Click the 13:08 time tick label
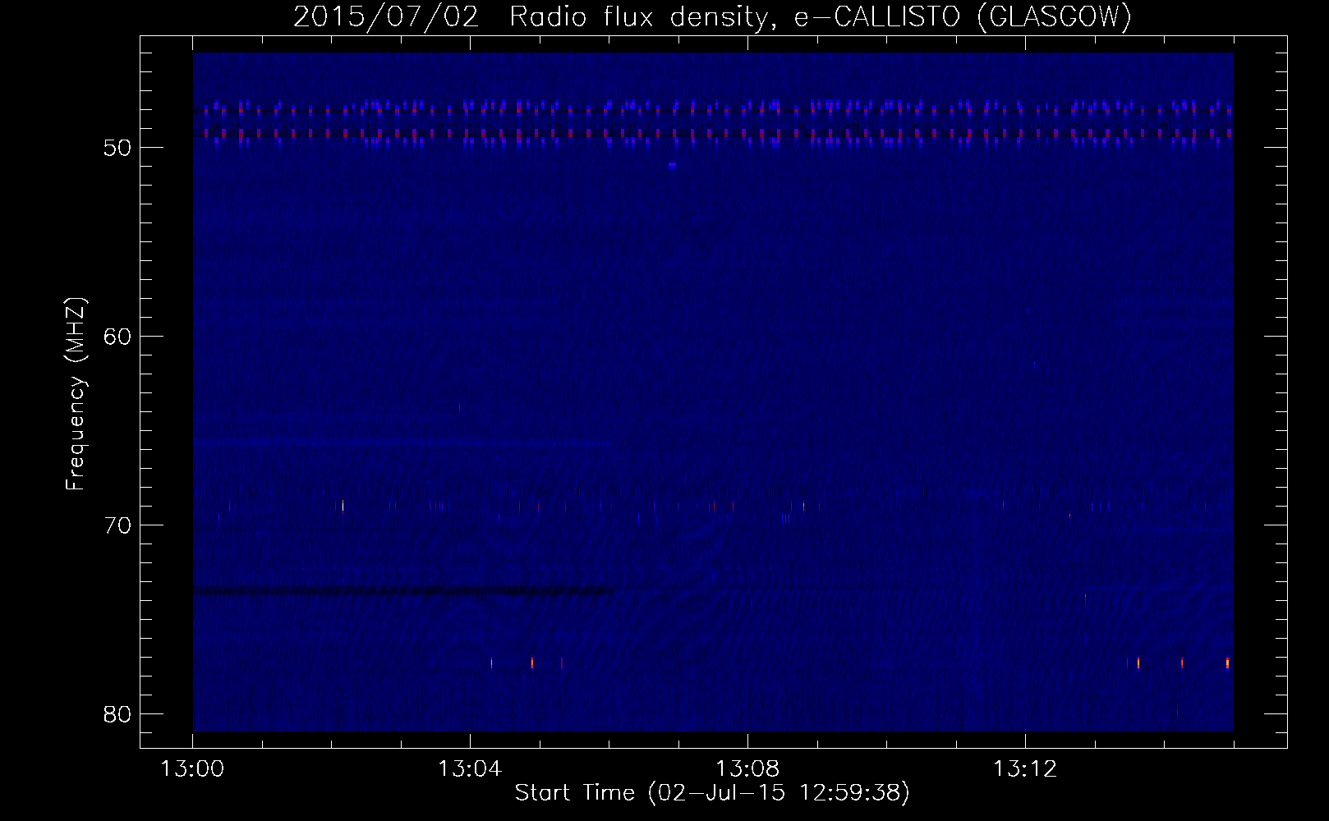Screen dimensions: 1329x821 pyautogui.click(x=747, y=769)
